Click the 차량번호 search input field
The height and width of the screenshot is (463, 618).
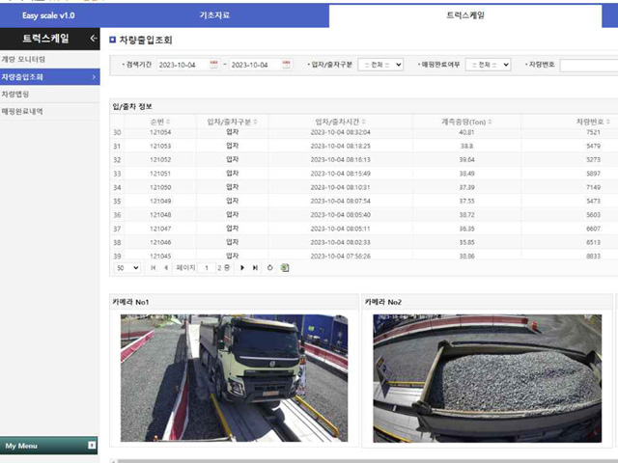(587, 65)
